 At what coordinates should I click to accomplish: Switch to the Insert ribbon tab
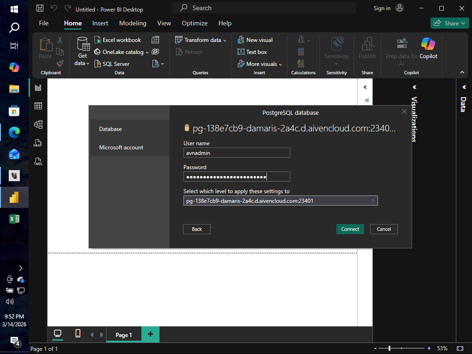pos(100,23)
